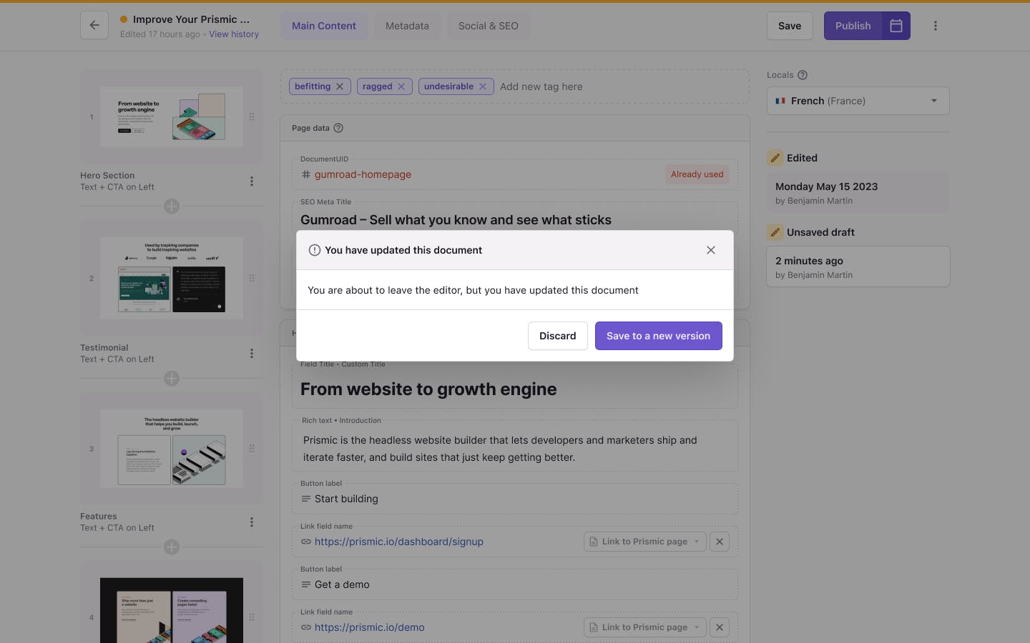Click the Discard button

pos(557,336)
